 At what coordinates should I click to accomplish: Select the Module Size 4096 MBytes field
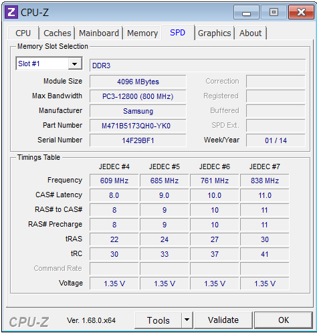click(x=138, y=82)
